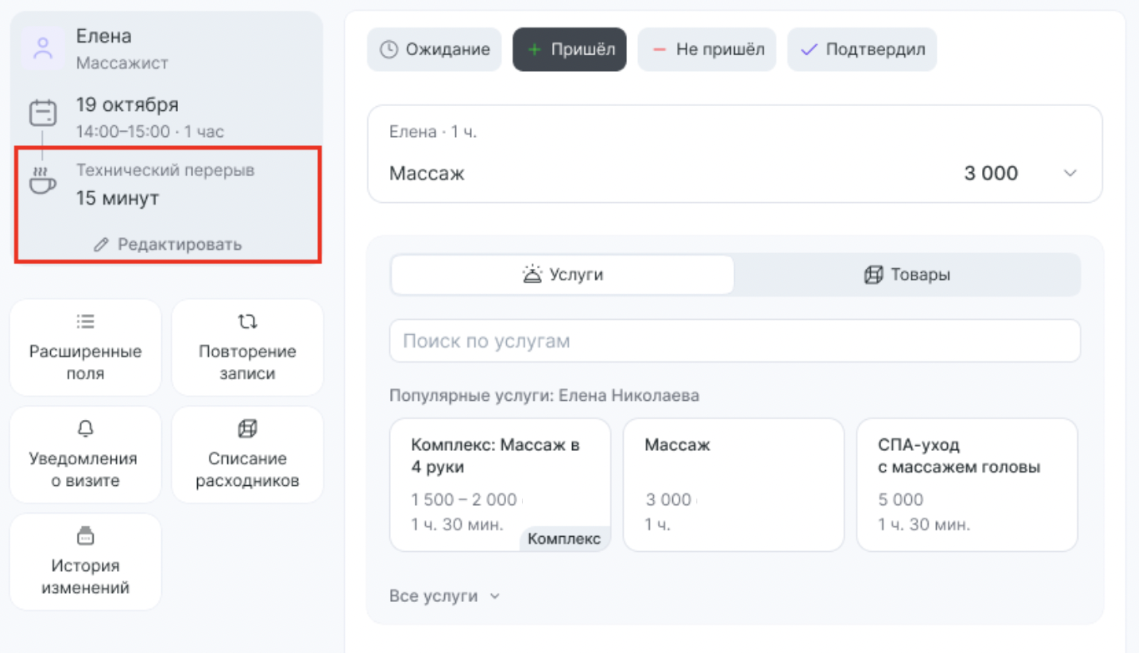The height and width of the screenshot is (653, 1139).
Task: Open Уведомления о визите bell tile
Action: click(85, 454)
